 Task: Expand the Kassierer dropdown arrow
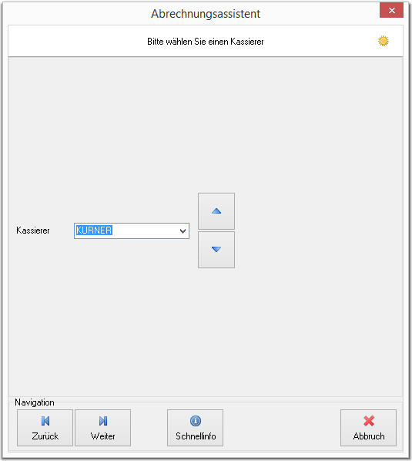(183, 230)
